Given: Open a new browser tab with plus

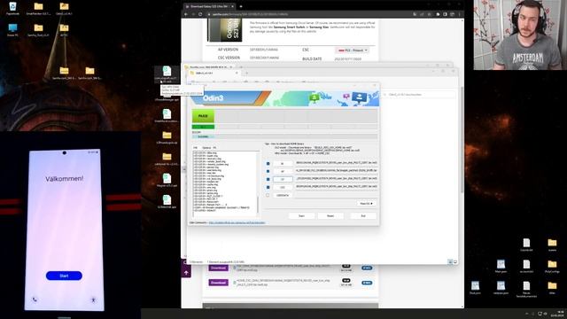Looking at the screenshot, I should click(241, 6).
